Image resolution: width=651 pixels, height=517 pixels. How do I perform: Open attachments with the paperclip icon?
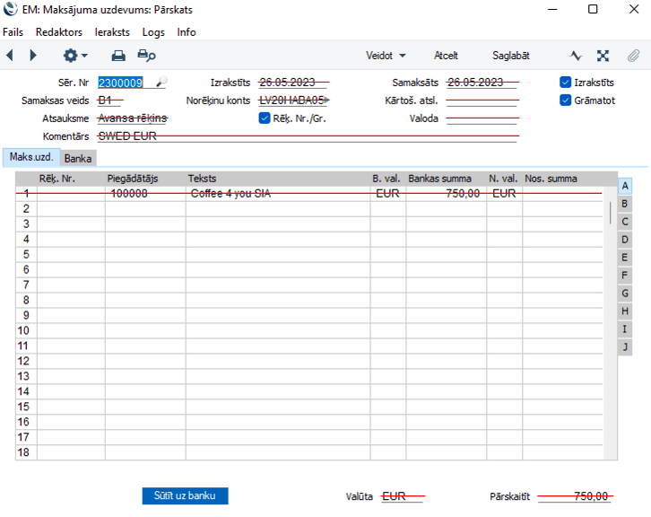[633, 56]
